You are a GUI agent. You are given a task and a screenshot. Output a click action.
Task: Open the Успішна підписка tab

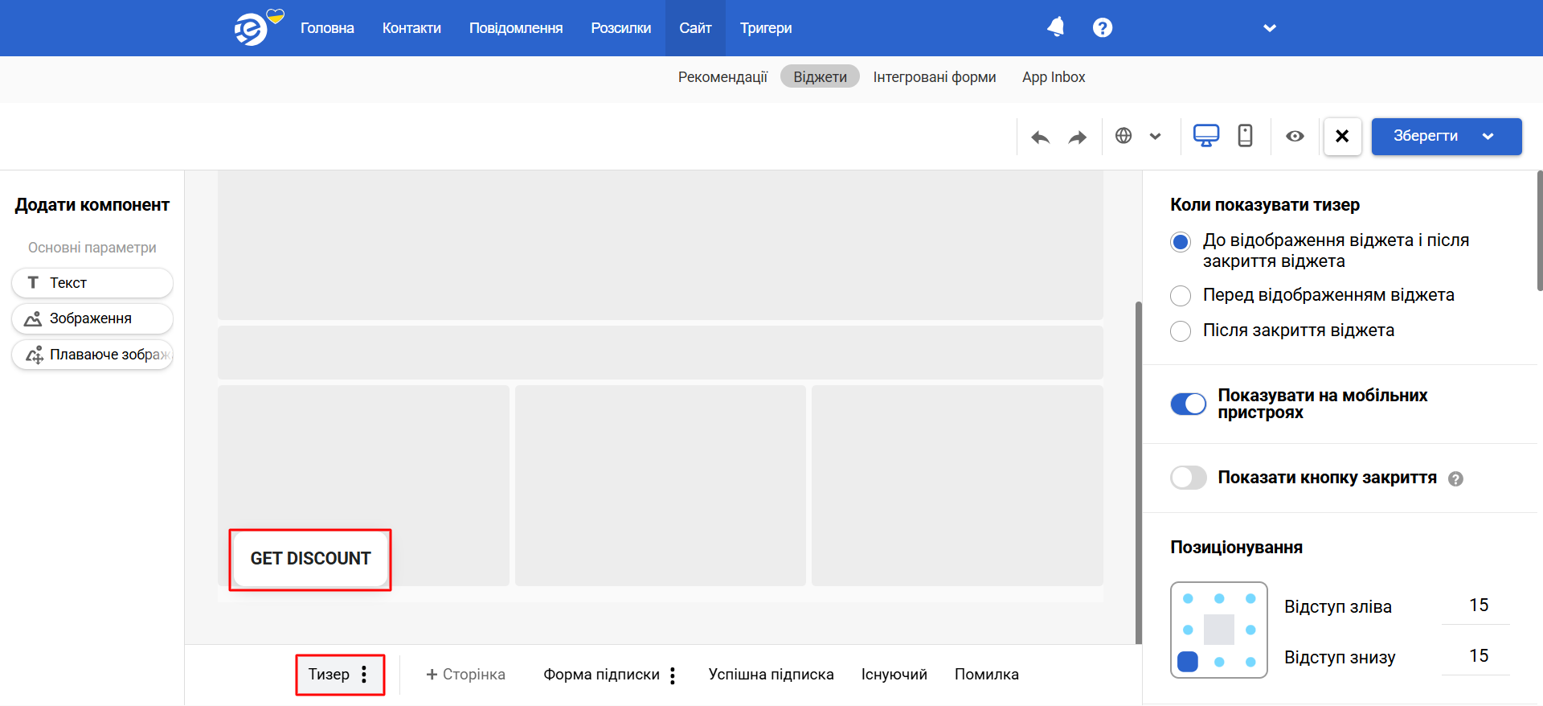tap(771, 675)
